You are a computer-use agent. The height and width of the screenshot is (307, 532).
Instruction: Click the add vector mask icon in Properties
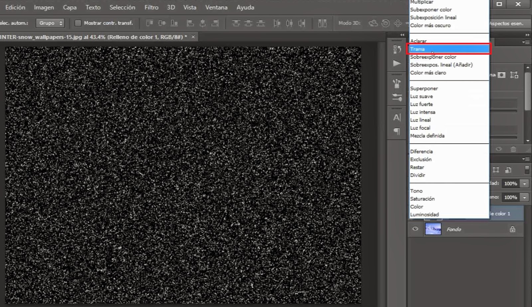click(514, 75)
